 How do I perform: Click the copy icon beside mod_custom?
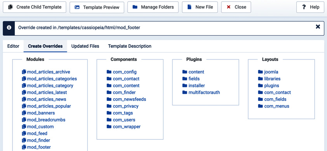[24, 127]
